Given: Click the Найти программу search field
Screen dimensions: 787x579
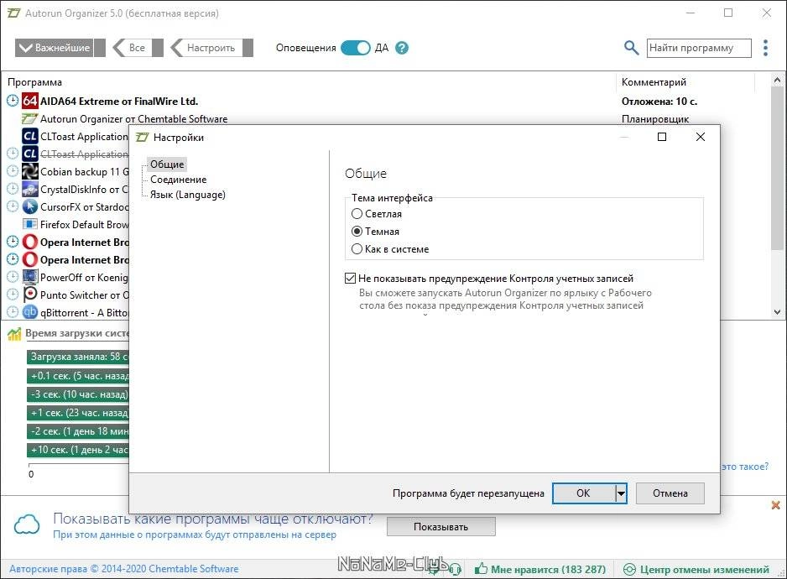Looking at the screenshot, I should point(699,48).
